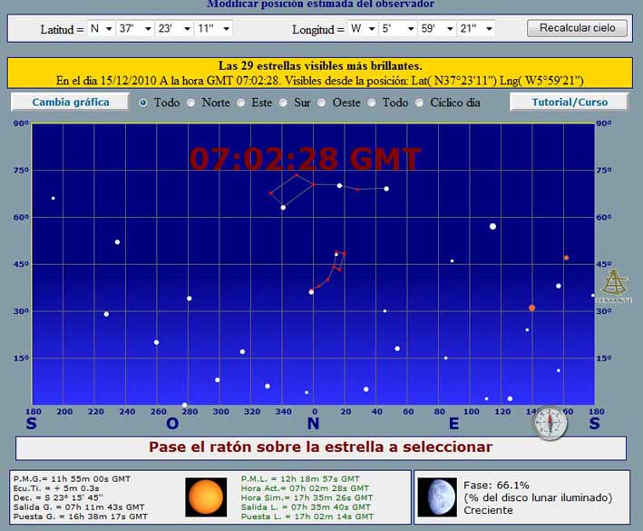Screen dimensions: 643x531
Task: Click the orange star near 160° azimuth
Action: (566, 258)
